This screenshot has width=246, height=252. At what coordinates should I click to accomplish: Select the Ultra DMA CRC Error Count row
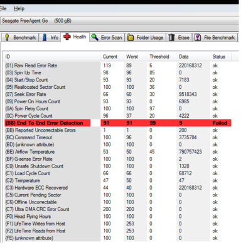(x=118, y=209)
